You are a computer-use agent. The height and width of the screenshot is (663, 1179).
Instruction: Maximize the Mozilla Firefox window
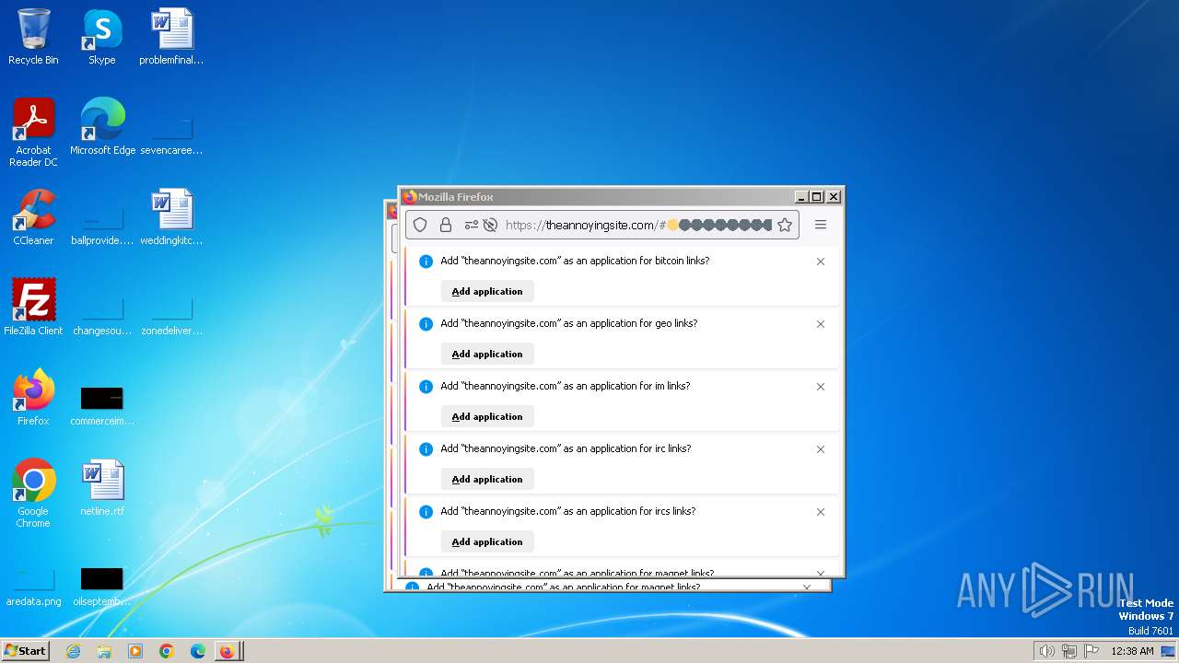[817, 197]
